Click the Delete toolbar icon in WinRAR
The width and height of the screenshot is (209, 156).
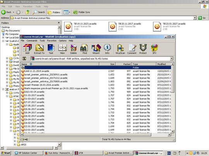[x=73, y=49]
